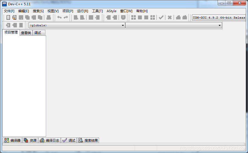248x153 pixels.
Task: Open the 搜索结果 bottom tab
Action: coord(88,140)
